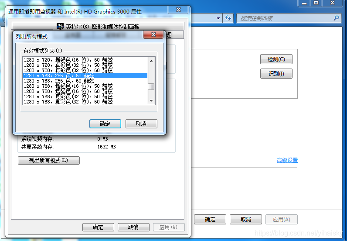Close the control panel window

click(332, 3)
